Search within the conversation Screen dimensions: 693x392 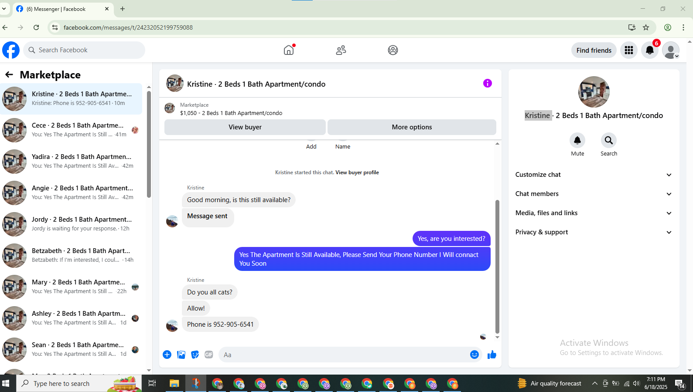[x=609, y=140]
